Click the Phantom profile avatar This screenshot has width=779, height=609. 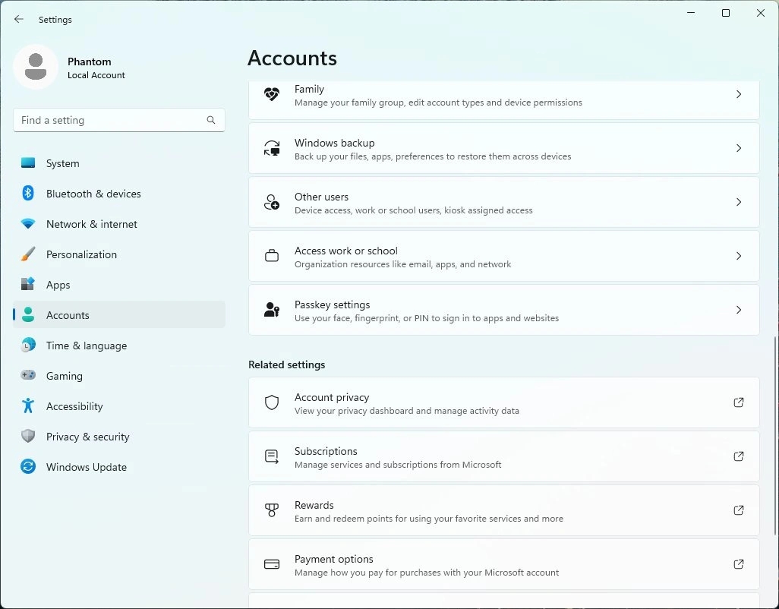click(36, 67)
